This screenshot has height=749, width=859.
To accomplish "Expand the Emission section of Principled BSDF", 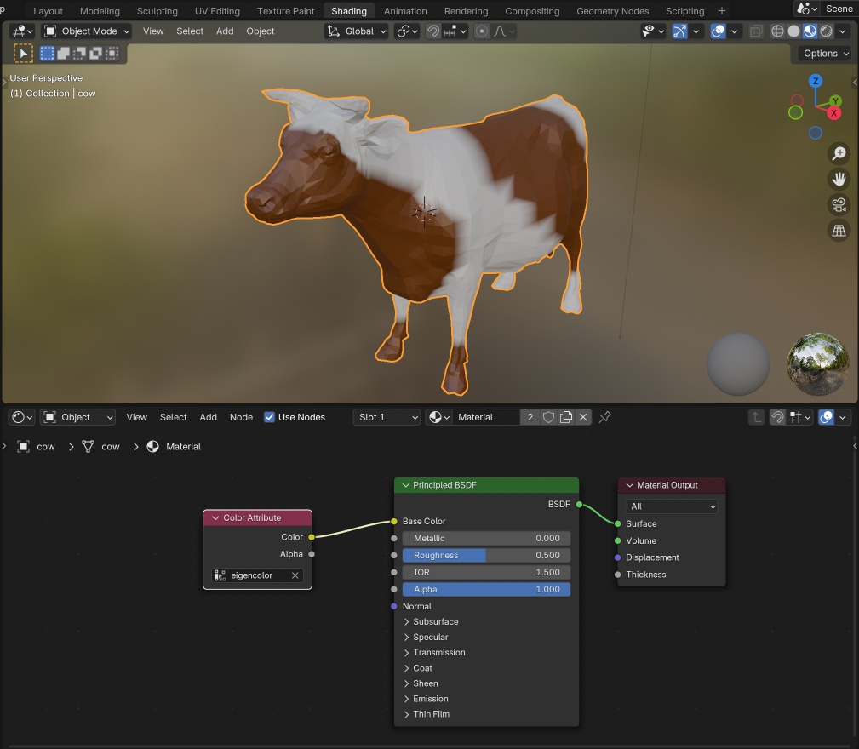I will (x=429, y=699).
